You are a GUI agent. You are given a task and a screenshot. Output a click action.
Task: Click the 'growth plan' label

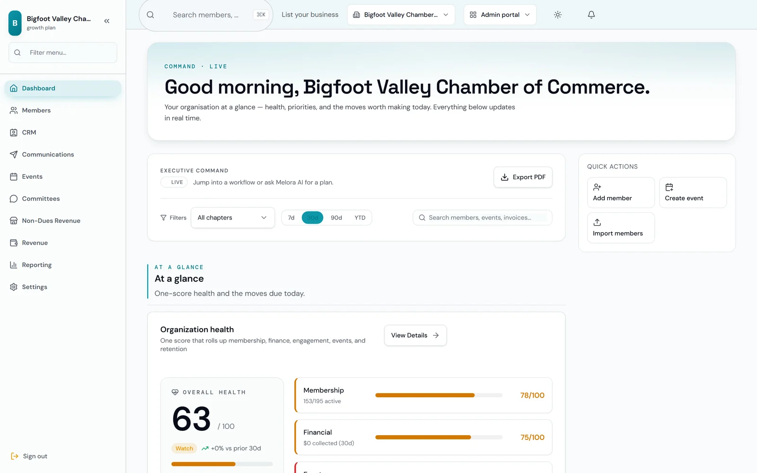pyautogui.click(x=41, y=28)
